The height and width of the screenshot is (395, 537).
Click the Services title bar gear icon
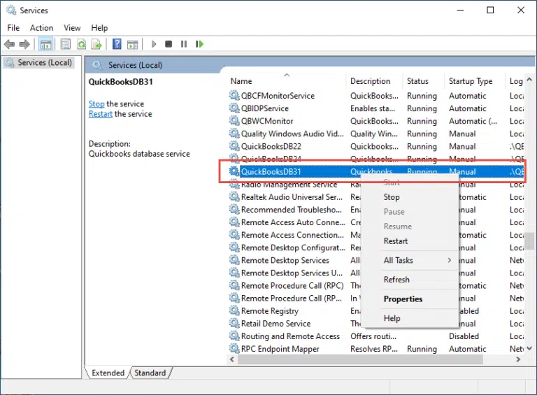click(11, 10)
